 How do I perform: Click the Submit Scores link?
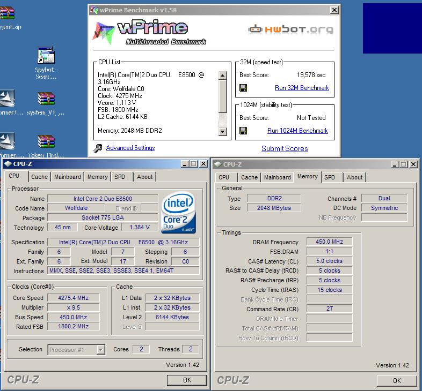point(285,148)
